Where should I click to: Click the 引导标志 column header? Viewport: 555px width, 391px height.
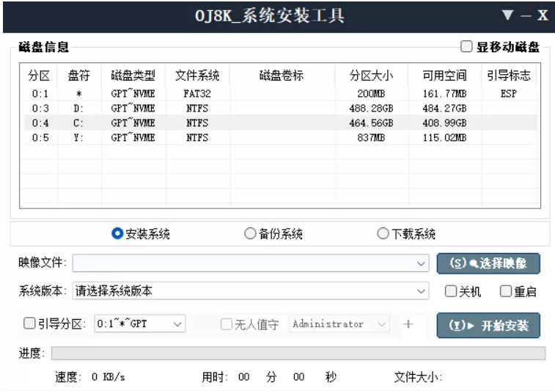509,76
